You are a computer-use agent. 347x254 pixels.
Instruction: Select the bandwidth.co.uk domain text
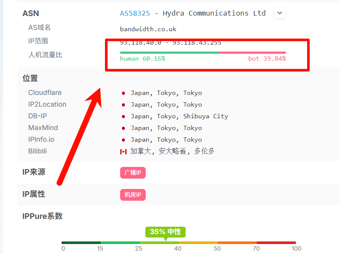point(148,29)
